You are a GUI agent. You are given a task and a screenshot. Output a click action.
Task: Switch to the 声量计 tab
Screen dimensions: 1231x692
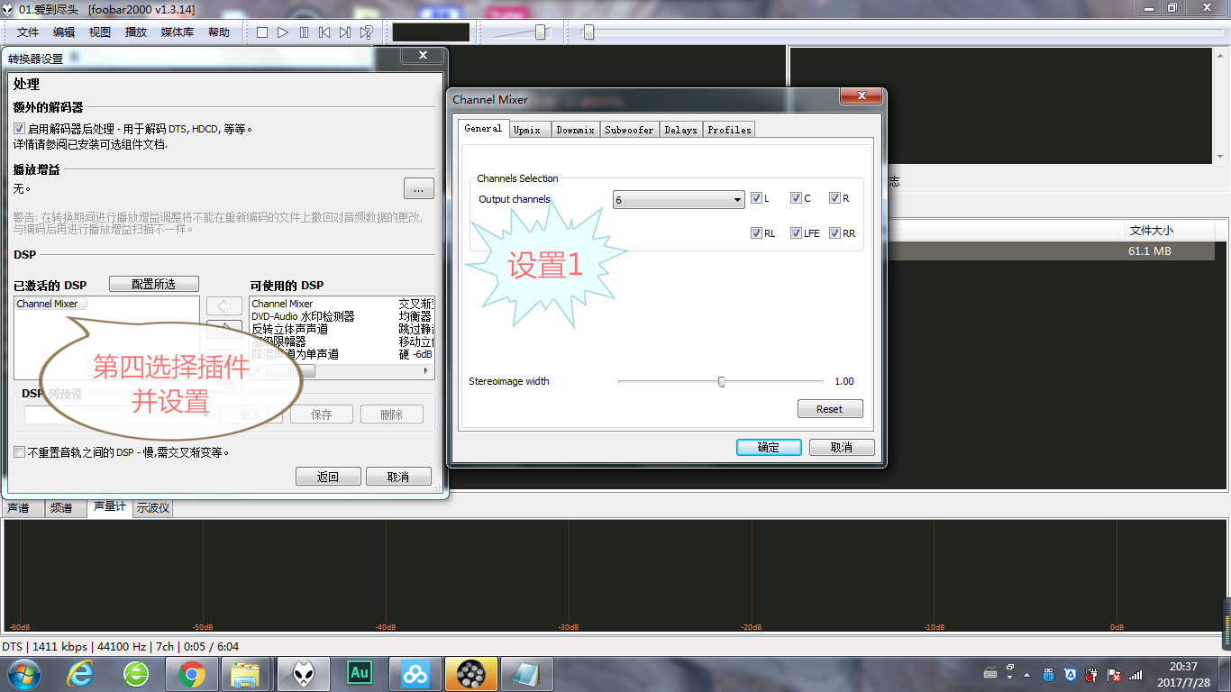point(110,506)
